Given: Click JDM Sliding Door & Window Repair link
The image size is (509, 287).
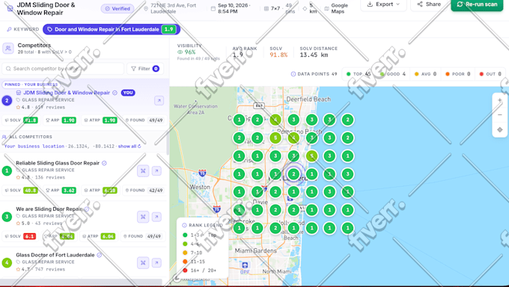Looking at the screenshot, I should point(67,93).
